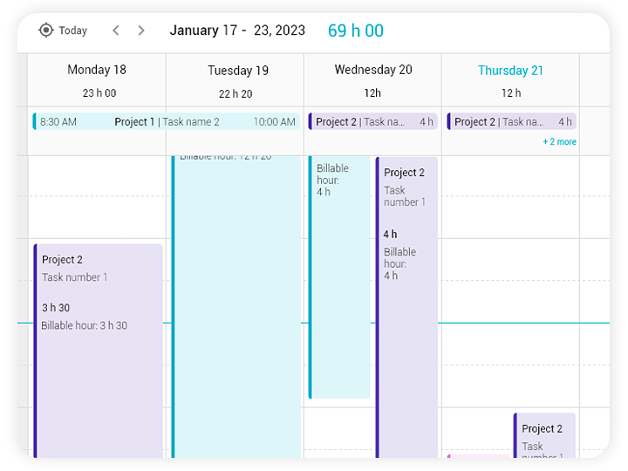Image resolution: width=628 pixels, height=471 pixels.
Task: Click the Today label text
Action: tap(73, 31)
